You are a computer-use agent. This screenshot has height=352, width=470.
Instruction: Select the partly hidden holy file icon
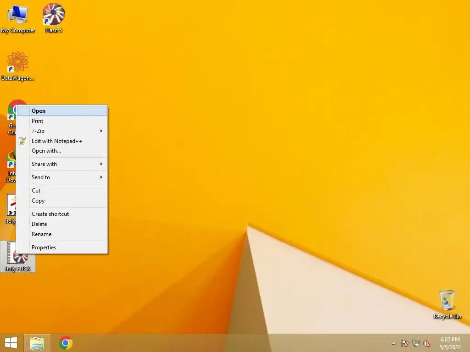click(x=11, y=209)
